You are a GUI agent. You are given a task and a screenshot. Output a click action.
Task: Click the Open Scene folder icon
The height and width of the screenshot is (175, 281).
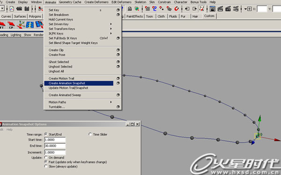(19, 8)
